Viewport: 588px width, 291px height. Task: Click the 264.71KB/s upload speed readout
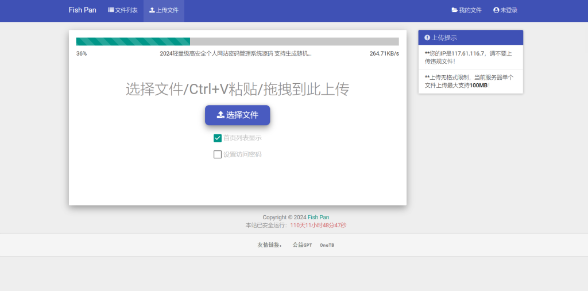coord(384,54)
